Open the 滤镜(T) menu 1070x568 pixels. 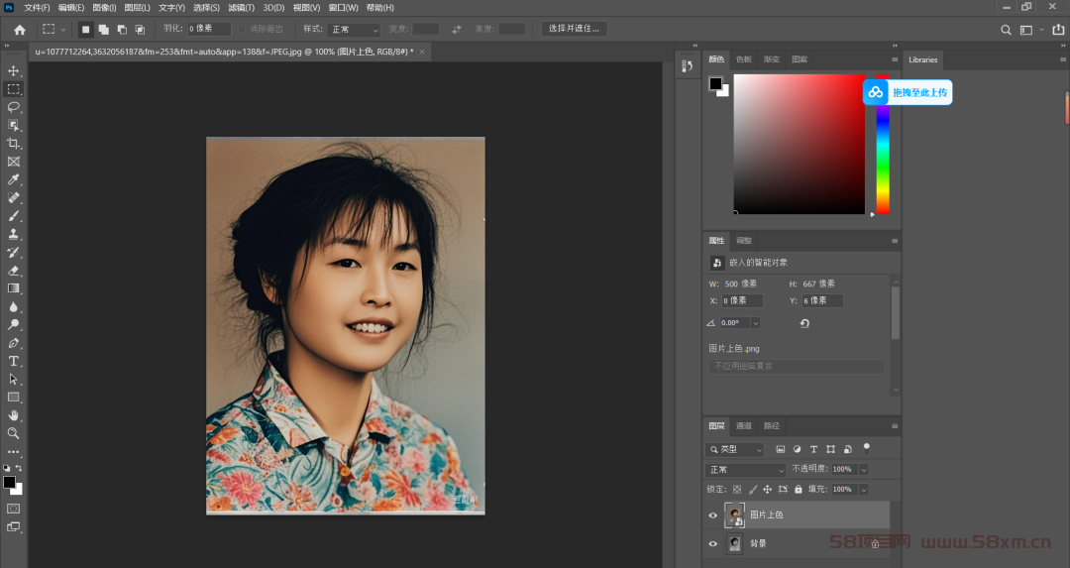(x=241, y=8)
